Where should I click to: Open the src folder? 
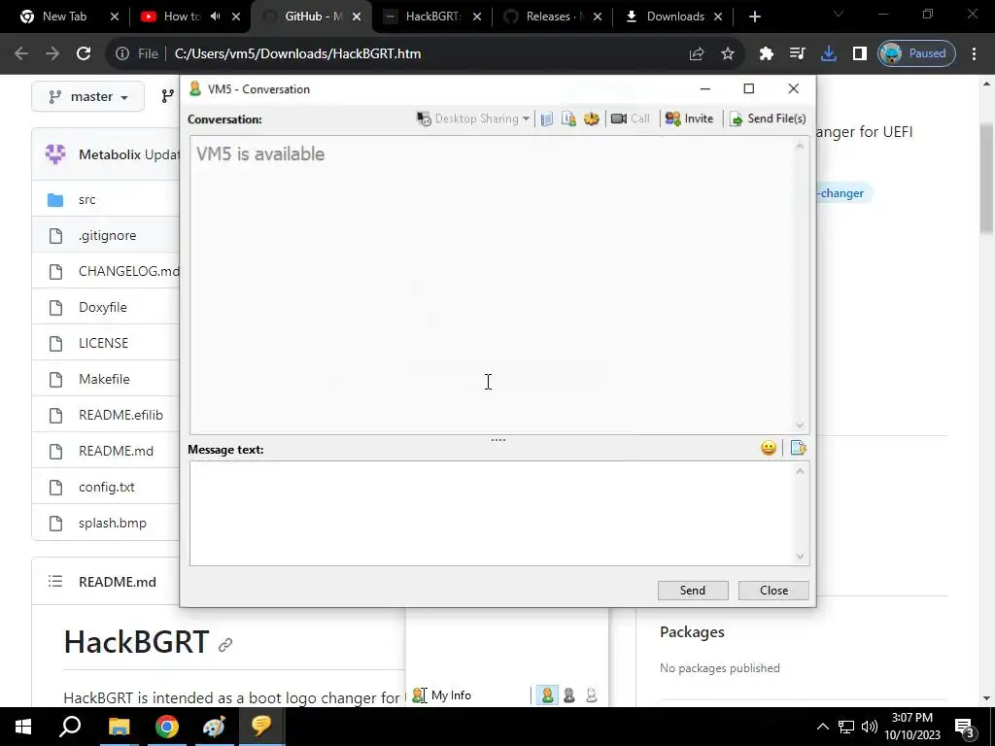[86, 200]
